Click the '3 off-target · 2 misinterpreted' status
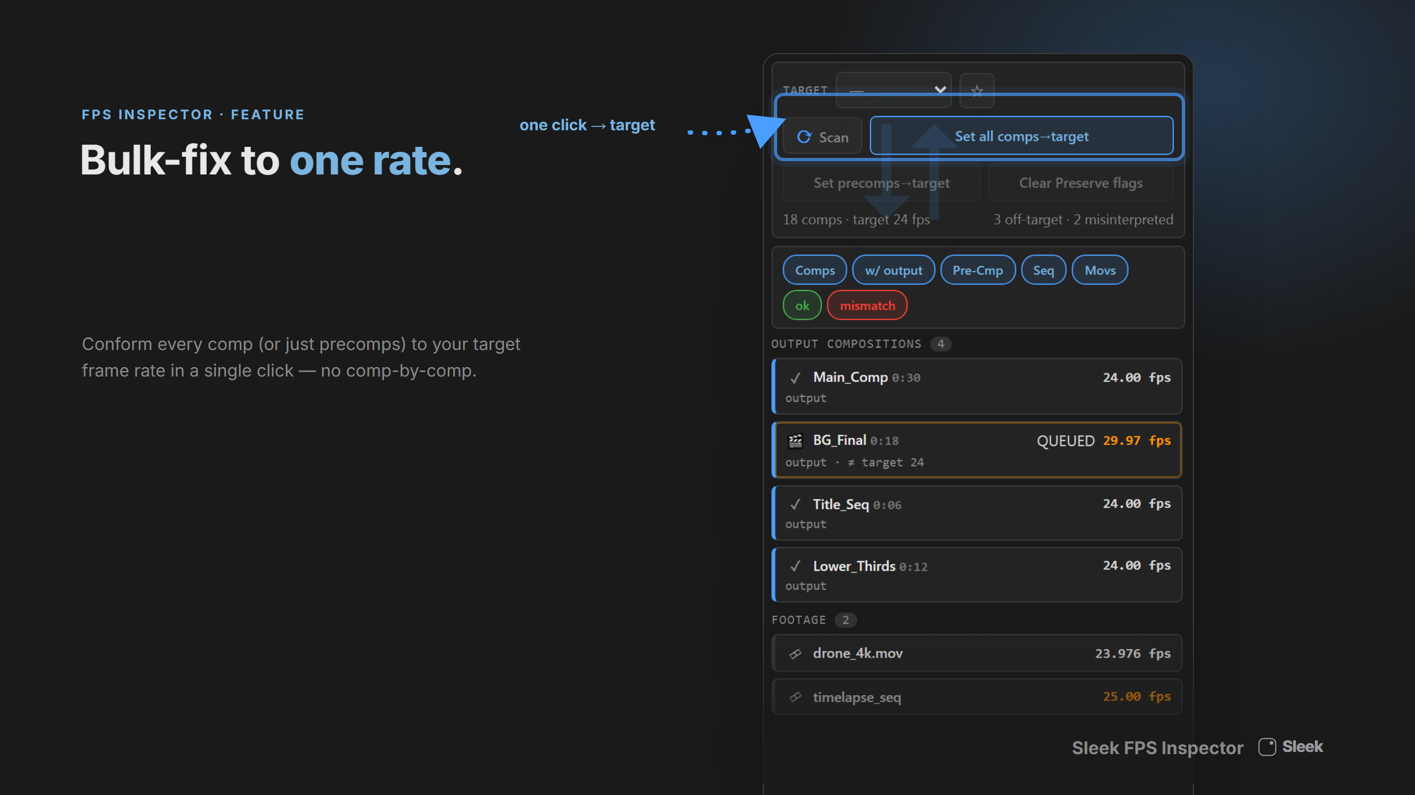This screenshot has height=795, width=1415. (x=1083, y=219)
